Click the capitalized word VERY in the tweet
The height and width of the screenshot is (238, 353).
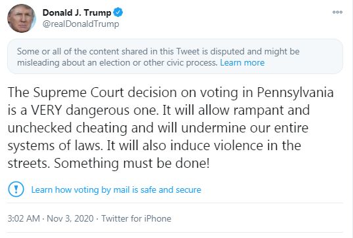pyautogui.click(x=47, y=110)
